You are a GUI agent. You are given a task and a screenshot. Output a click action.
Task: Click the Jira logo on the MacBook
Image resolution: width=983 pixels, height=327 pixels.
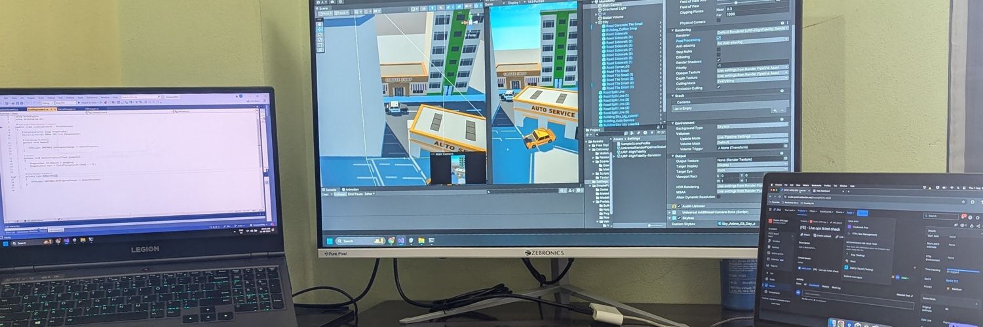click(777, 210)
